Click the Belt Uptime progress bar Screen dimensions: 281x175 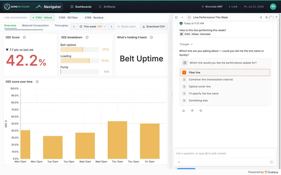pyautogui.click(x=80, y=49)
